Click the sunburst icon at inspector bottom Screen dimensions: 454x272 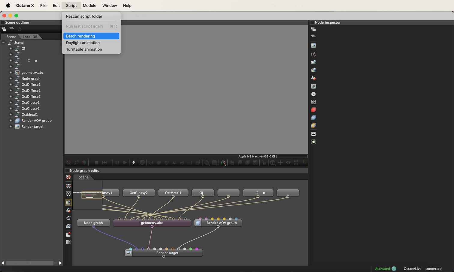coord(313,142)
